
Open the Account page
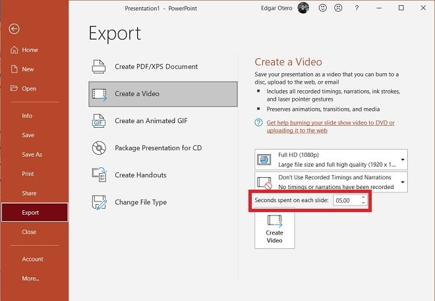[x=32, y=259]
